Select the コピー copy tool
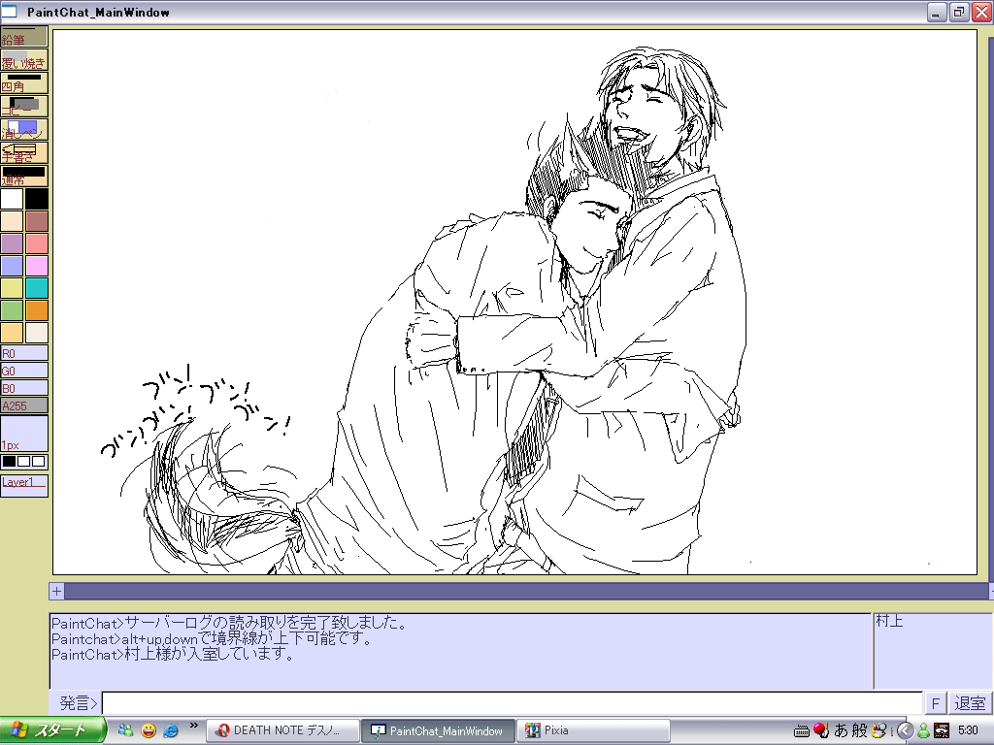 point(24,107)
